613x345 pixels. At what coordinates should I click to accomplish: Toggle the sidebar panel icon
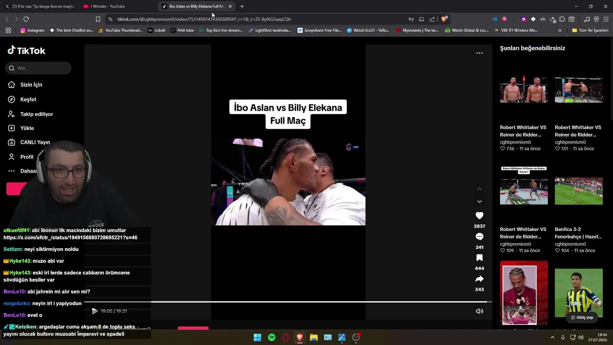571,19
